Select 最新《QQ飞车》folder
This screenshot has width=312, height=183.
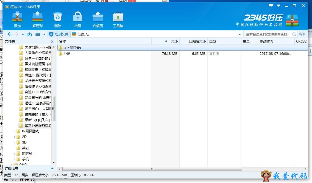click(35, 120)
